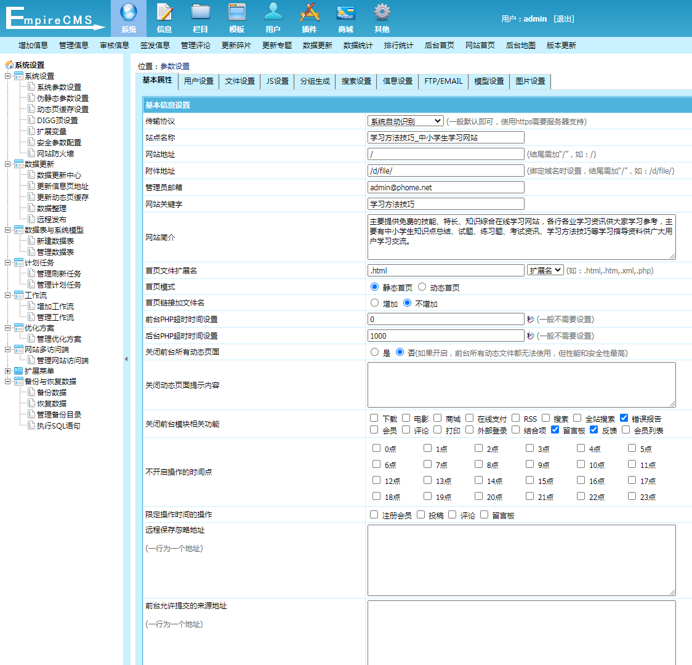Open the 商城 card icon
The image size is (692, 665).
coord(345,13)
